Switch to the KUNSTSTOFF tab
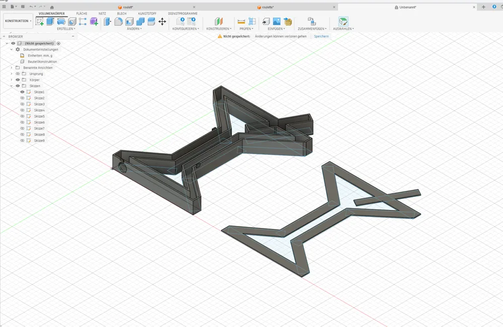 click(x=147, y=14)
